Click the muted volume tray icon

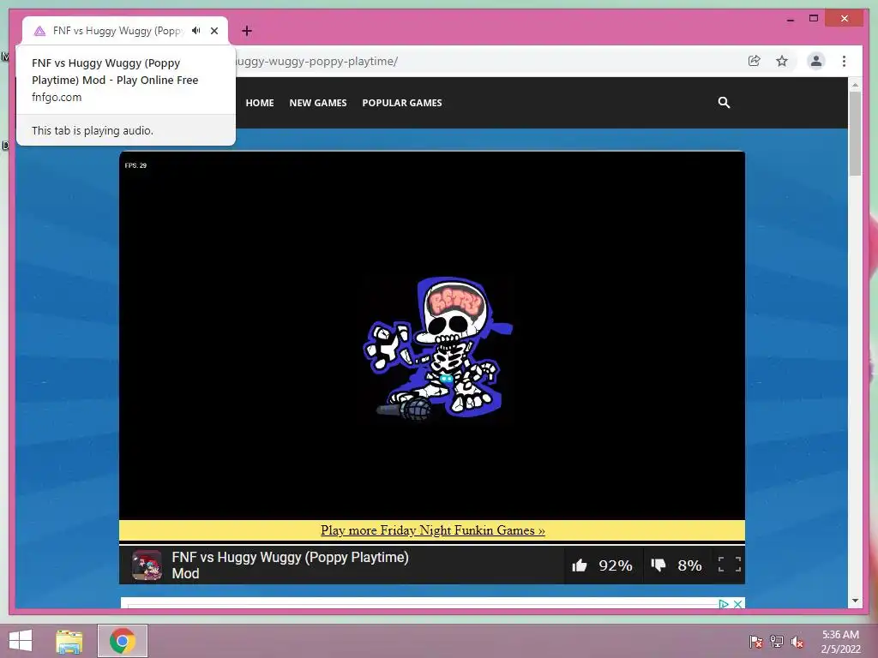point(797,642)
